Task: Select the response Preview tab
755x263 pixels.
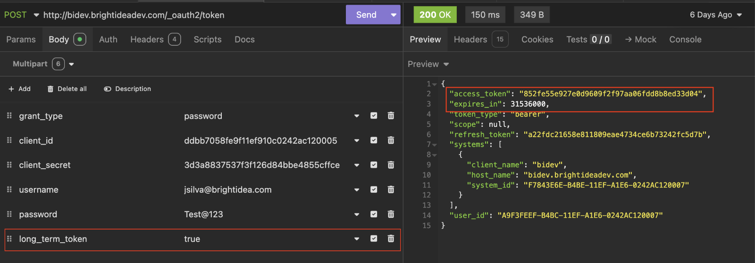Action: [425, 40]
